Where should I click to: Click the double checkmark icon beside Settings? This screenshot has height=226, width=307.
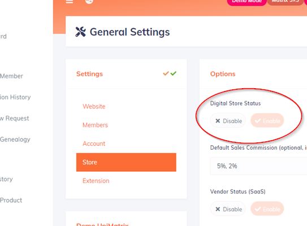[x=170, y=73]
